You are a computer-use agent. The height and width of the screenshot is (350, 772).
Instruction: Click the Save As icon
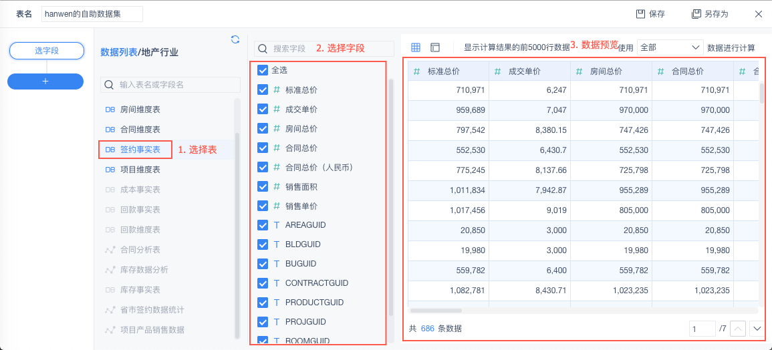(696, 13)
